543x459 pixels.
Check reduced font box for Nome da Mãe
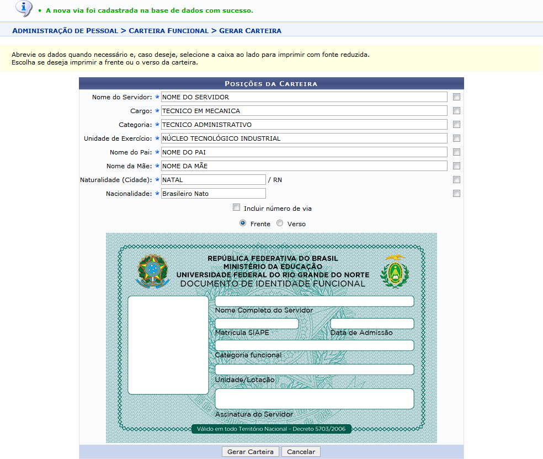click(x=456, y=166)
